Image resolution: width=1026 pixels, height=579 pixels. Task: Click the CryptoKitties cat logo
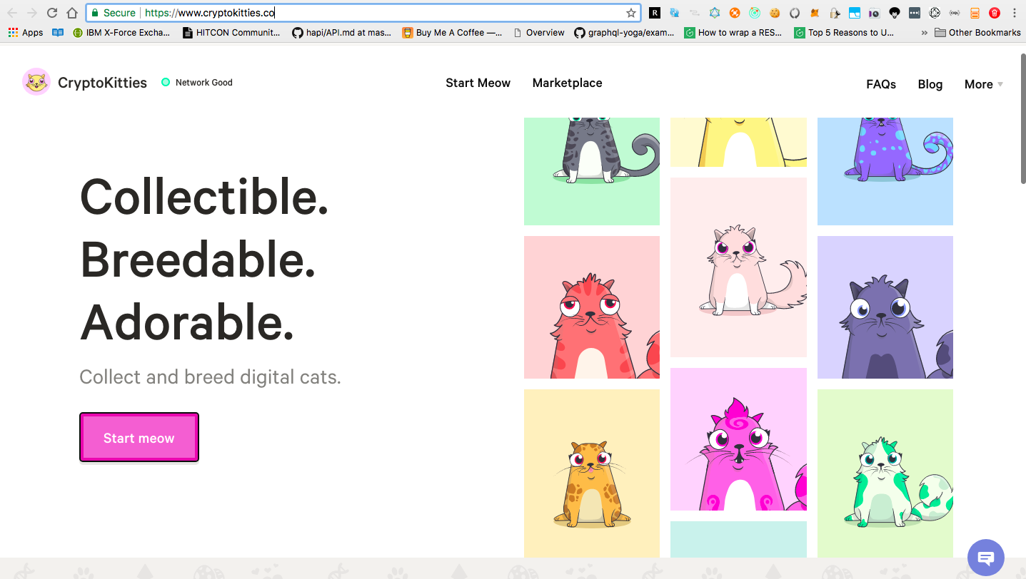[36, 82]
